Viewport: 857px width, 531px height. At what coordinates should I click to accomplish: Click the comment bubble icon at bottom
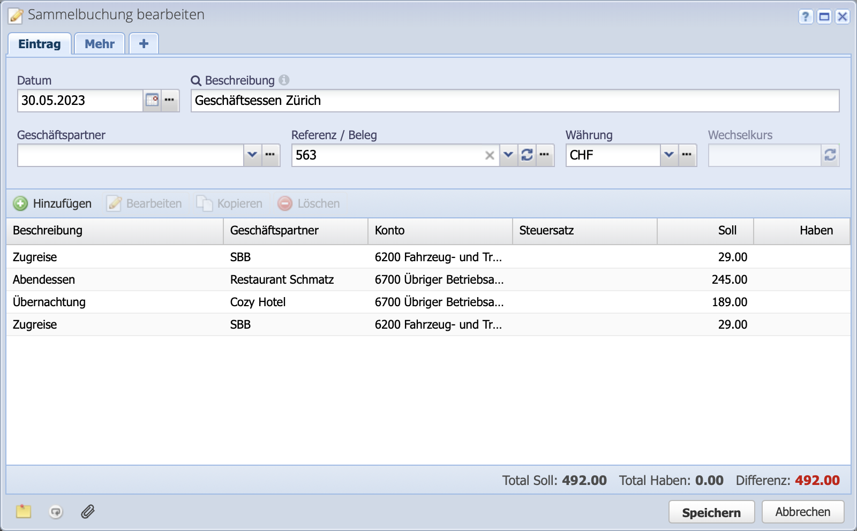point(56,512)
